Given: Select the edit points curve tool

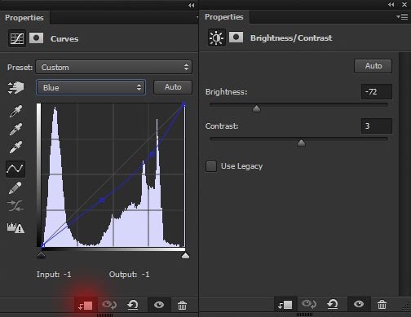Looking at the screenshot, I should pos(15,169).
